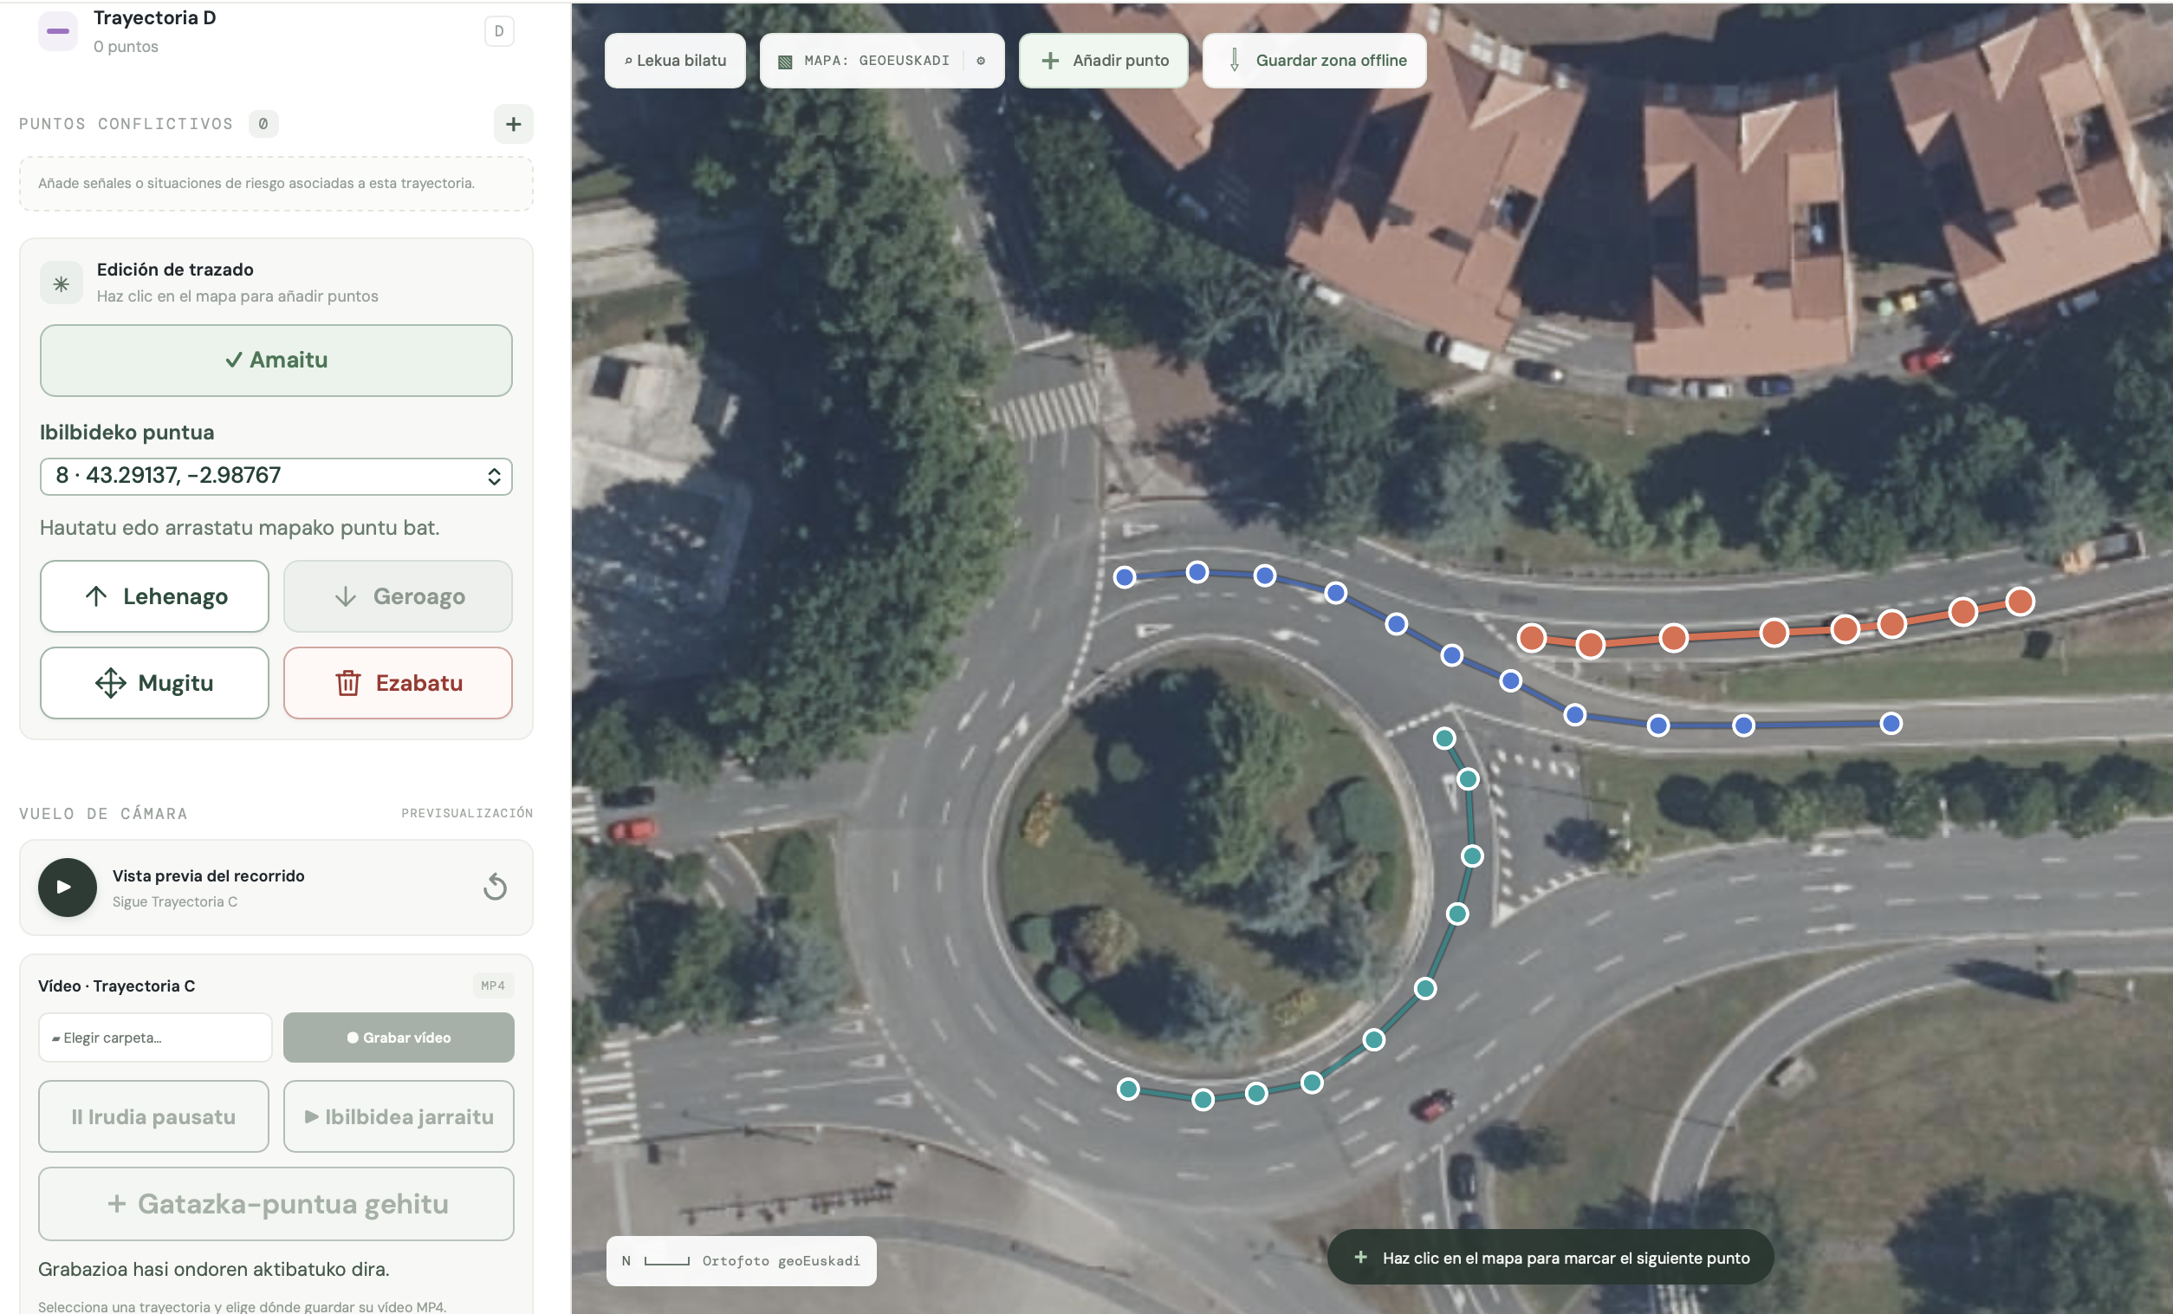Click the PREVISUALIZACIÓN label

point(467,813)
